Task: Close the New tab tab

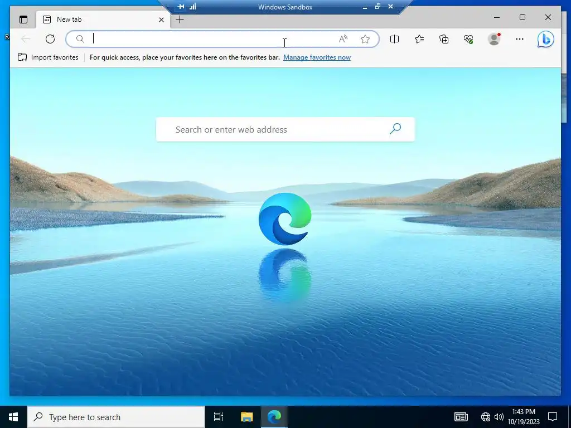Action: [161, 20]
